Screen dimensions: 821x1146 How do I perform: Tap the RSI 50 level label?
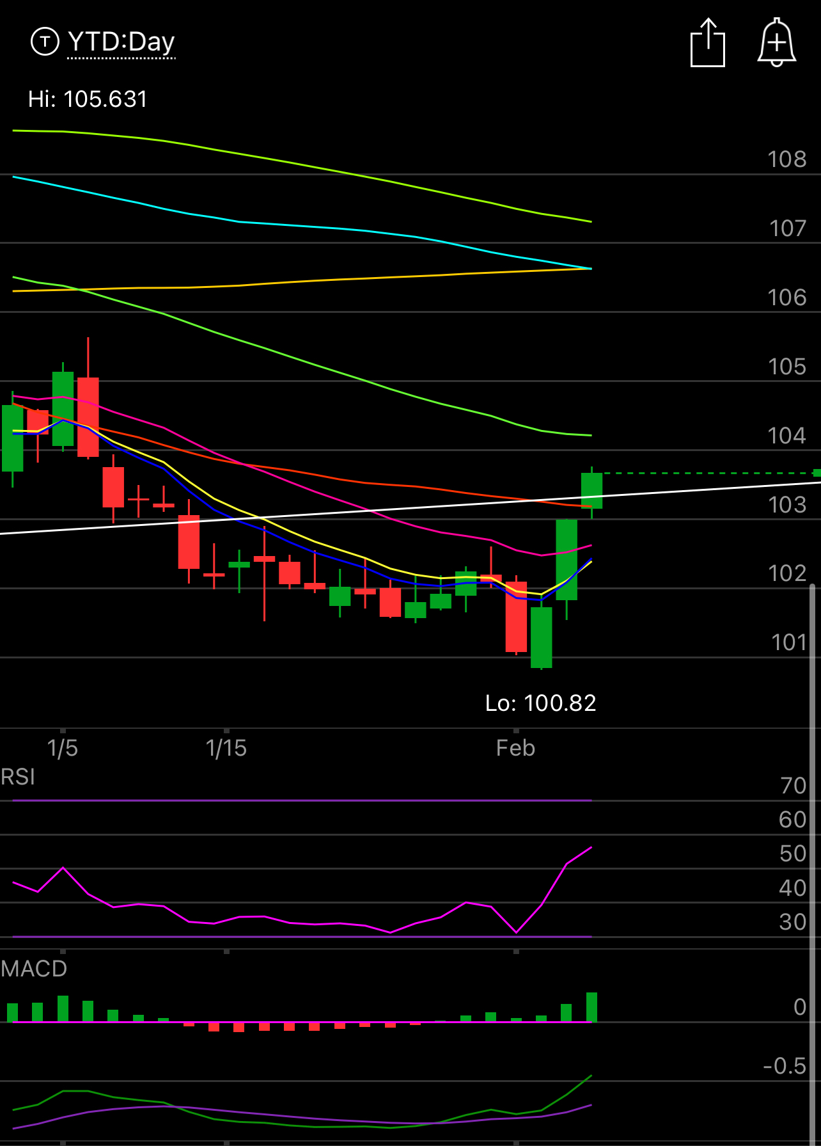tap(793, 854)
